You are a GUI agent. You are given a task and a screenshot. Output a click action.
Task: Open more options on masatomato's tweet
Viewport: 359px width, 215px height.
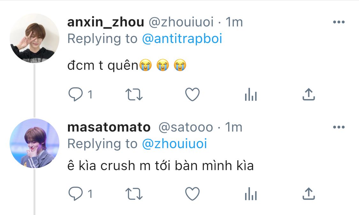[339, 127]
